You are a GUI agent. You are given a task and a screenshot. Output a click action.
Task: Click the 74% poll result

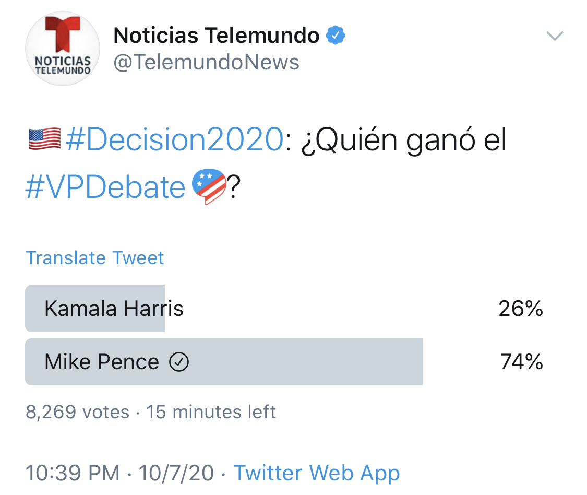point(521,362)
